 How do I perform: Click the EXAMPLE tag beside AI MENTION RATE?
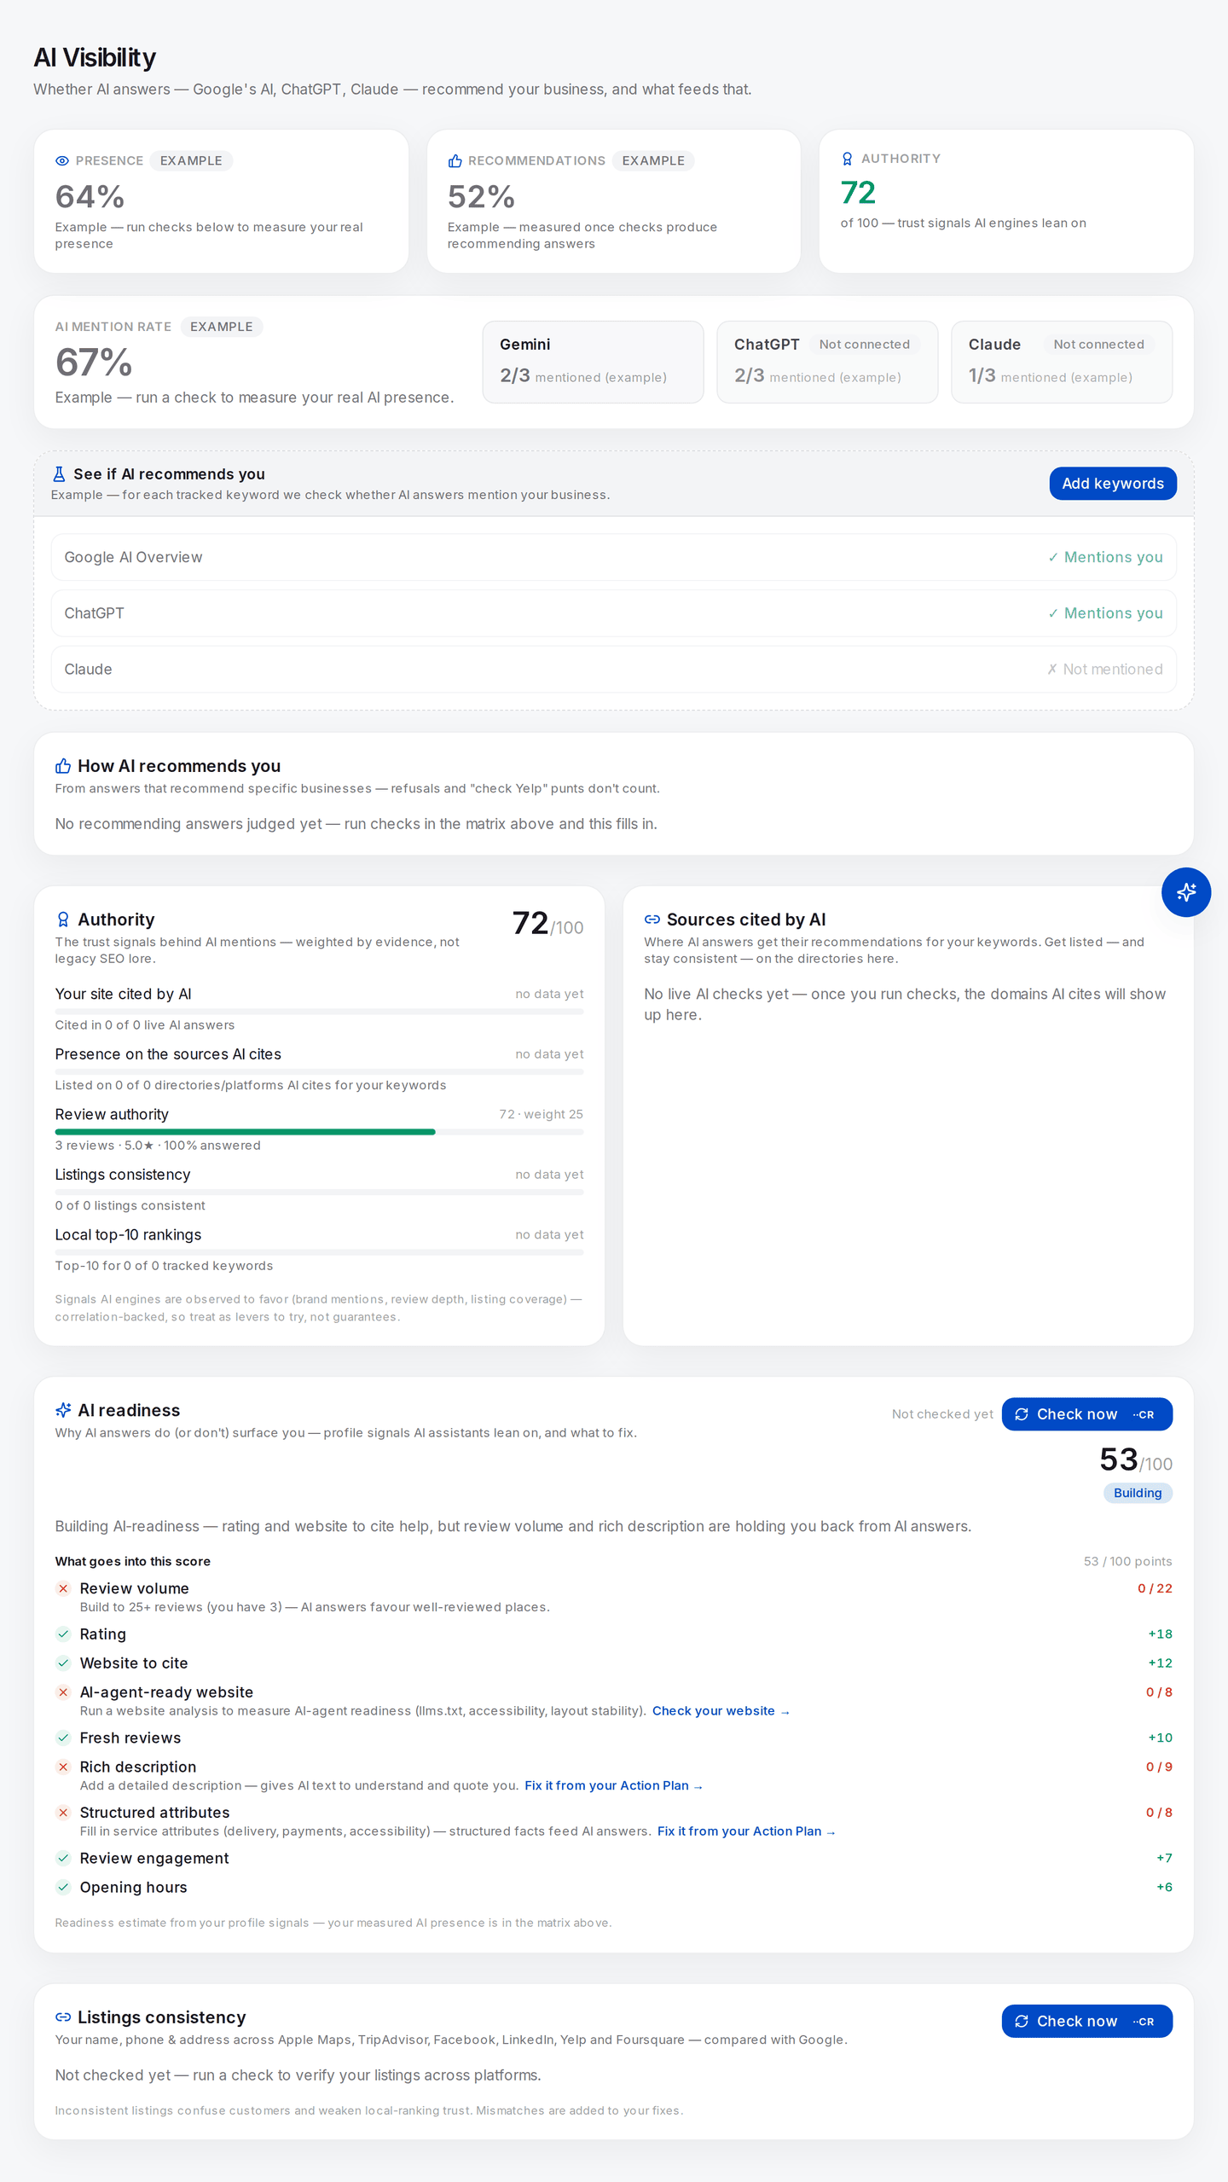pyautogui.click(x=222, y=327)
